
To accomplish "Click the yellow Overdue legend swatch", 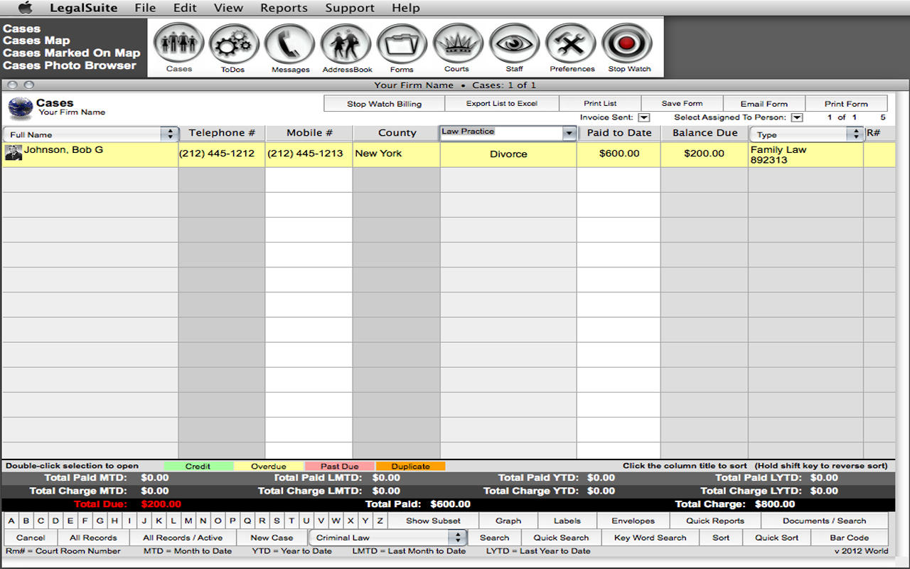I will [x=269, y=467].
